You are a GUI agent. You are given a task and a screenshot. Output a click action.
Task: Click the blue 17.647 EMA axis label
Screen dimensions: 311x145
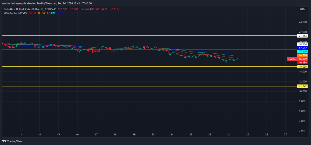click(303, 48)
